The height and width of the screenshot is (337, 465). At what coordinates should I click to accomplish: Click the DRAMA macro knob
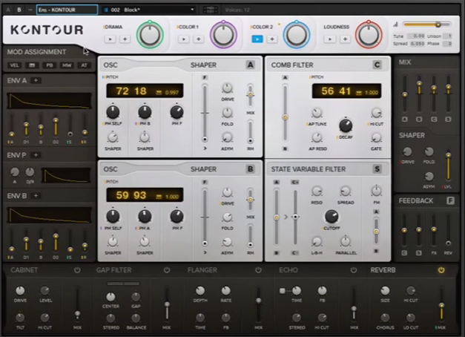pyautogui.click(x=150, y=35)
